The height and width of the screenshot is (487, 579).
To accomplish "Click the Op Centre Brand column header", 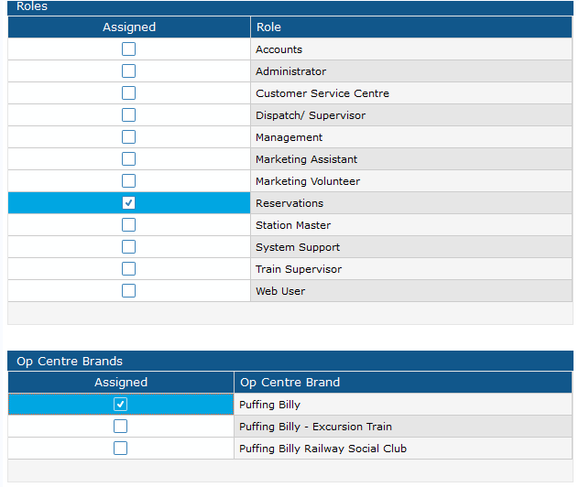I will tap(403, 383).
